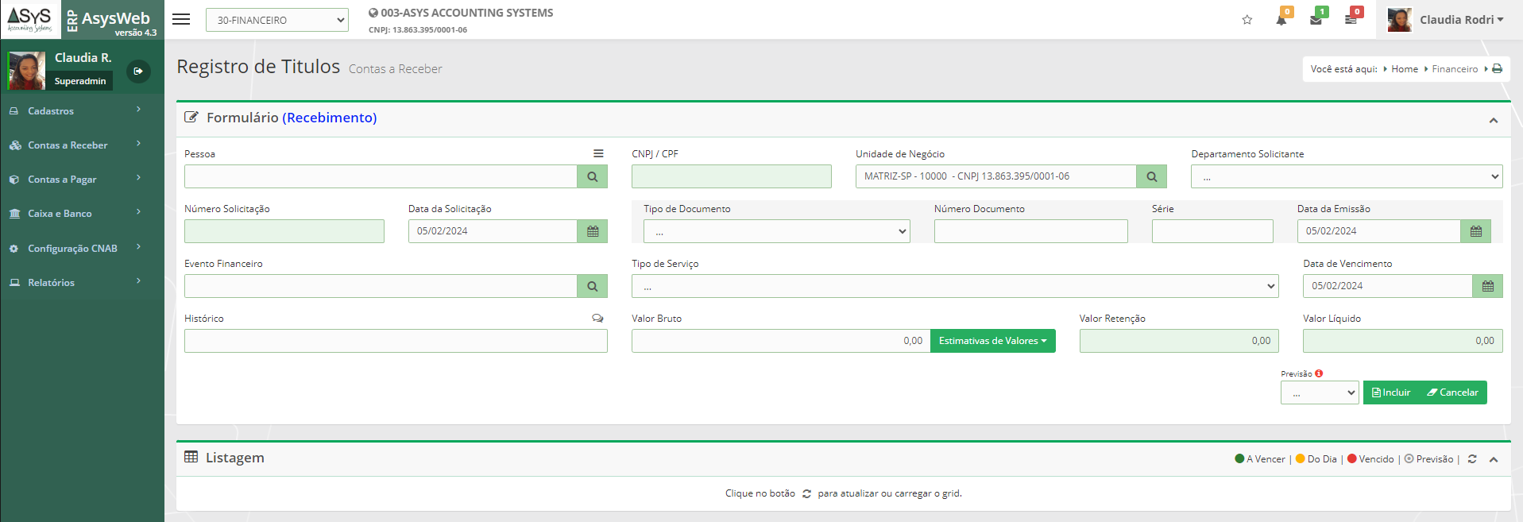Click the hamburger menu icon in top bar
Image resolution: width=1523 pixels, height=522 pixels.
click(181, 20)
